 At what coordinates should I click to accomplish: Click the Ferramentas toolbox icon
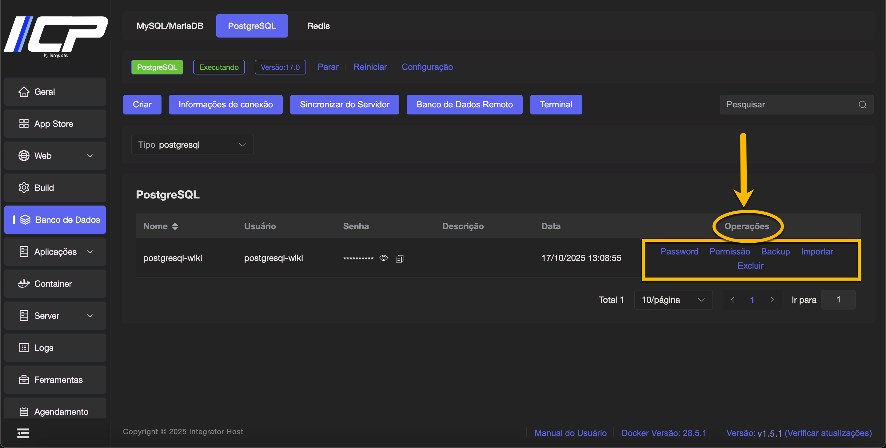point(24,379)
